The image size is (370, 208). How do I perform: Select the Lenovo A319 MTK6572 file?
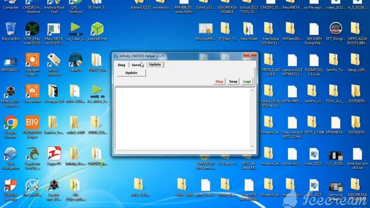(293, 65)
